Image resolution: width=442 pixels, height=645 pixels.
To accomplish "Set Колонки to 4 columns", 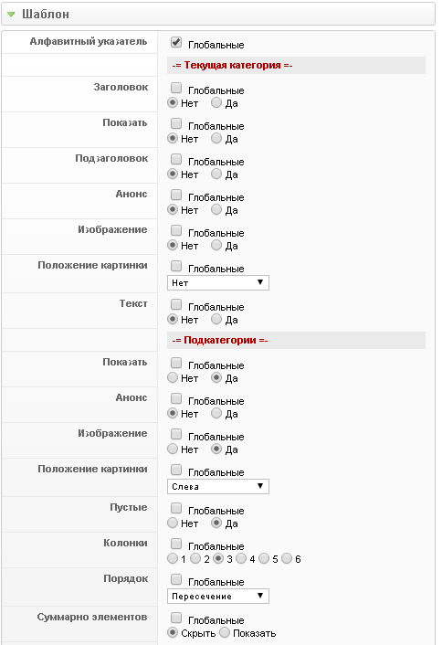I will (241, 558).
